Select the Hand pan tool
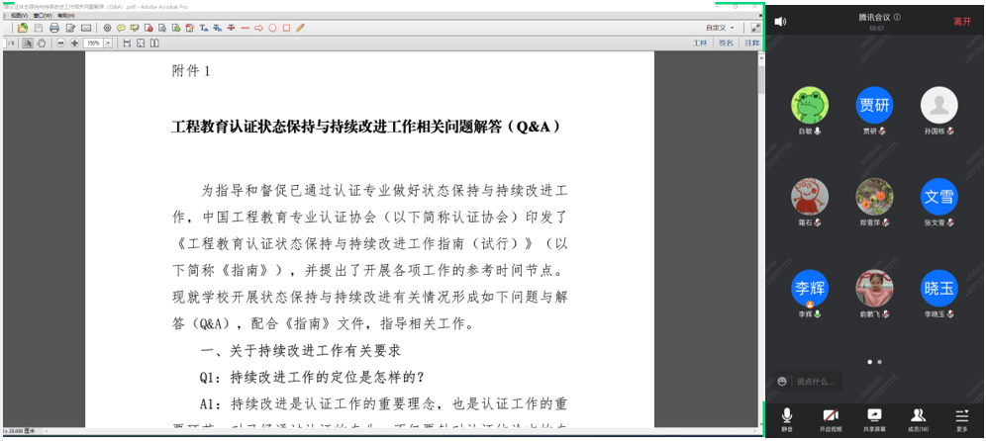The image size is (986, 441). coord(42,44)
